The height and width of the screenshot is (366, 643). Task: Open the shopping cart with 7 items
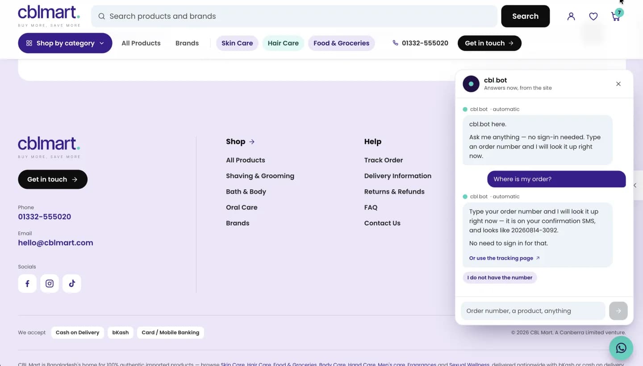[x=616, y=16]
